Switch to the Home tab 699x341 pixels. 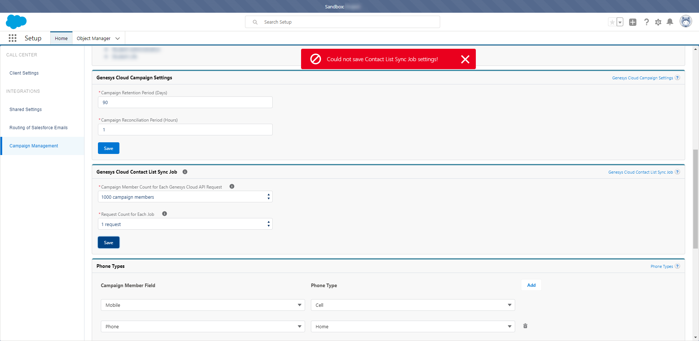(61, 38)
